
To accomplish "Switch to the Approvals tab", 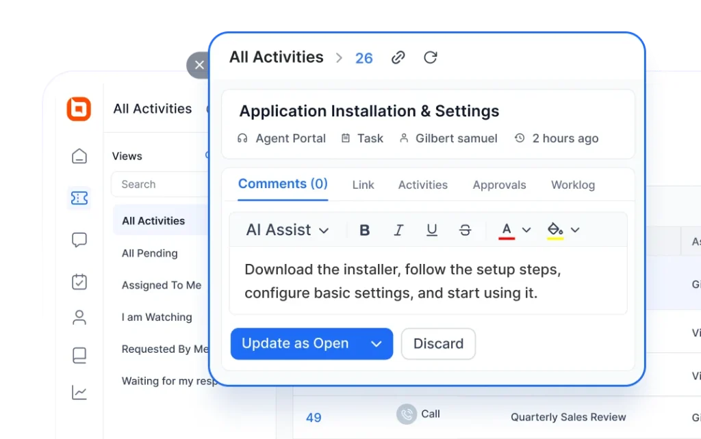I will [x=499, y=185].
